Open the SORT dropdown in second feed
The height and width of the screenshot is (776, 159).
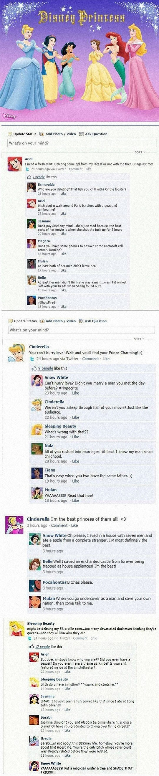coord(139,339)
